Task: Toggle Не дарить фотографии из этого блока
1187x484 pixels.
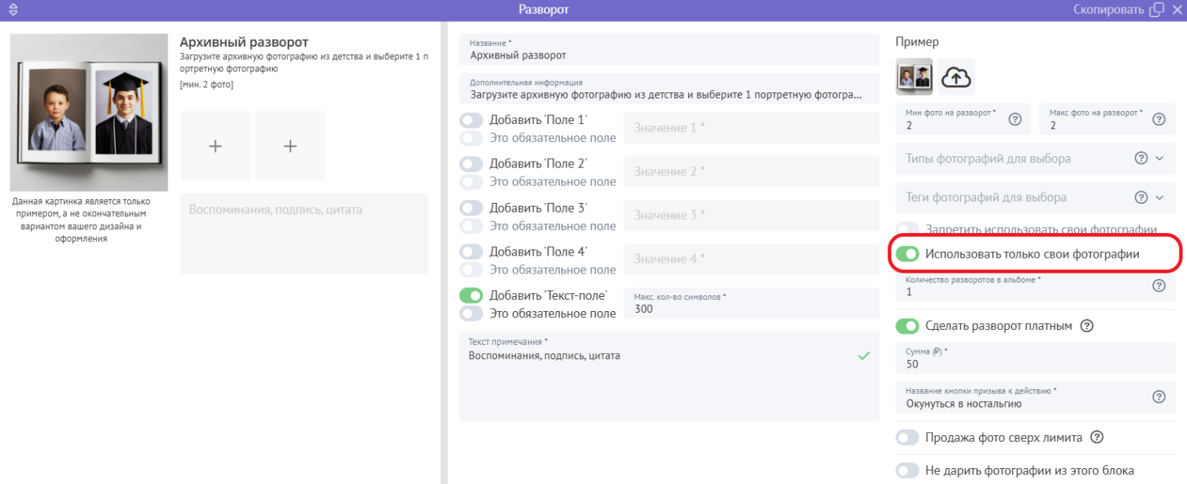Action: point(908,470)
